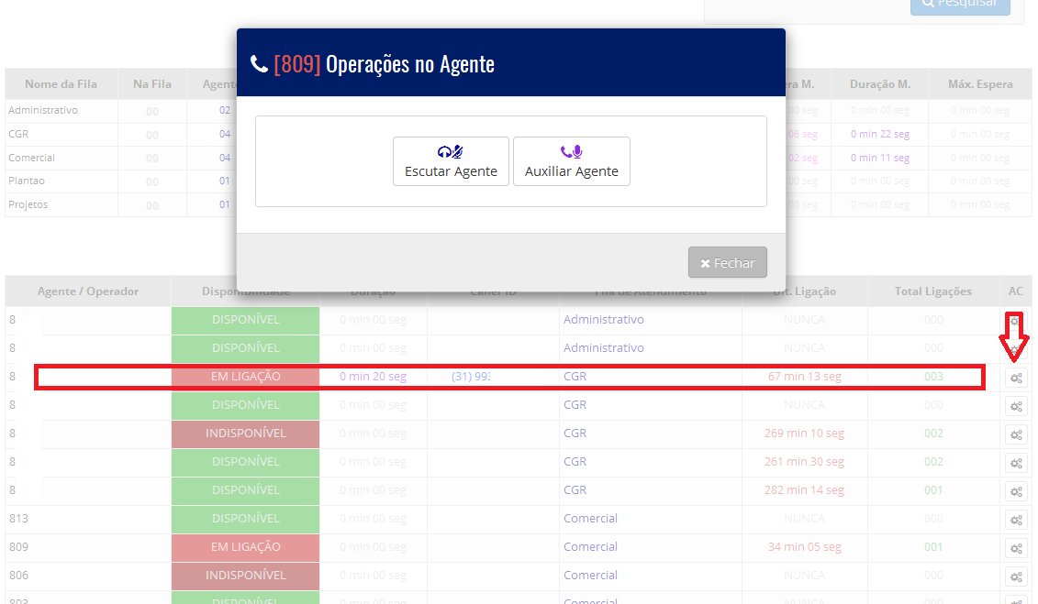Open gear for row with 269 min 10 seg
The width and height of the screenshot is (1038, 604).
click(x=1016, y=434)
